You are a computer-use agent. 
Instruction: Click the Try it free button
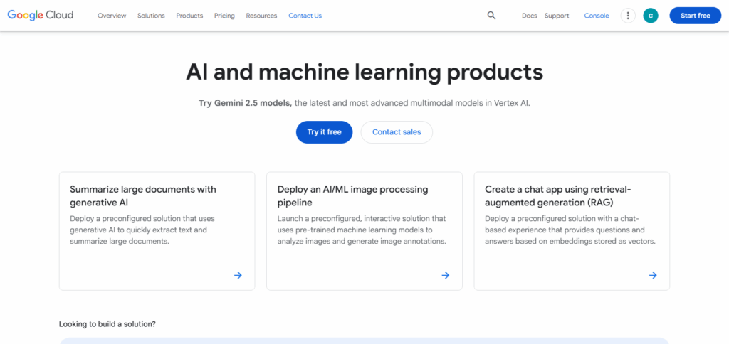[x=324, y=132]
